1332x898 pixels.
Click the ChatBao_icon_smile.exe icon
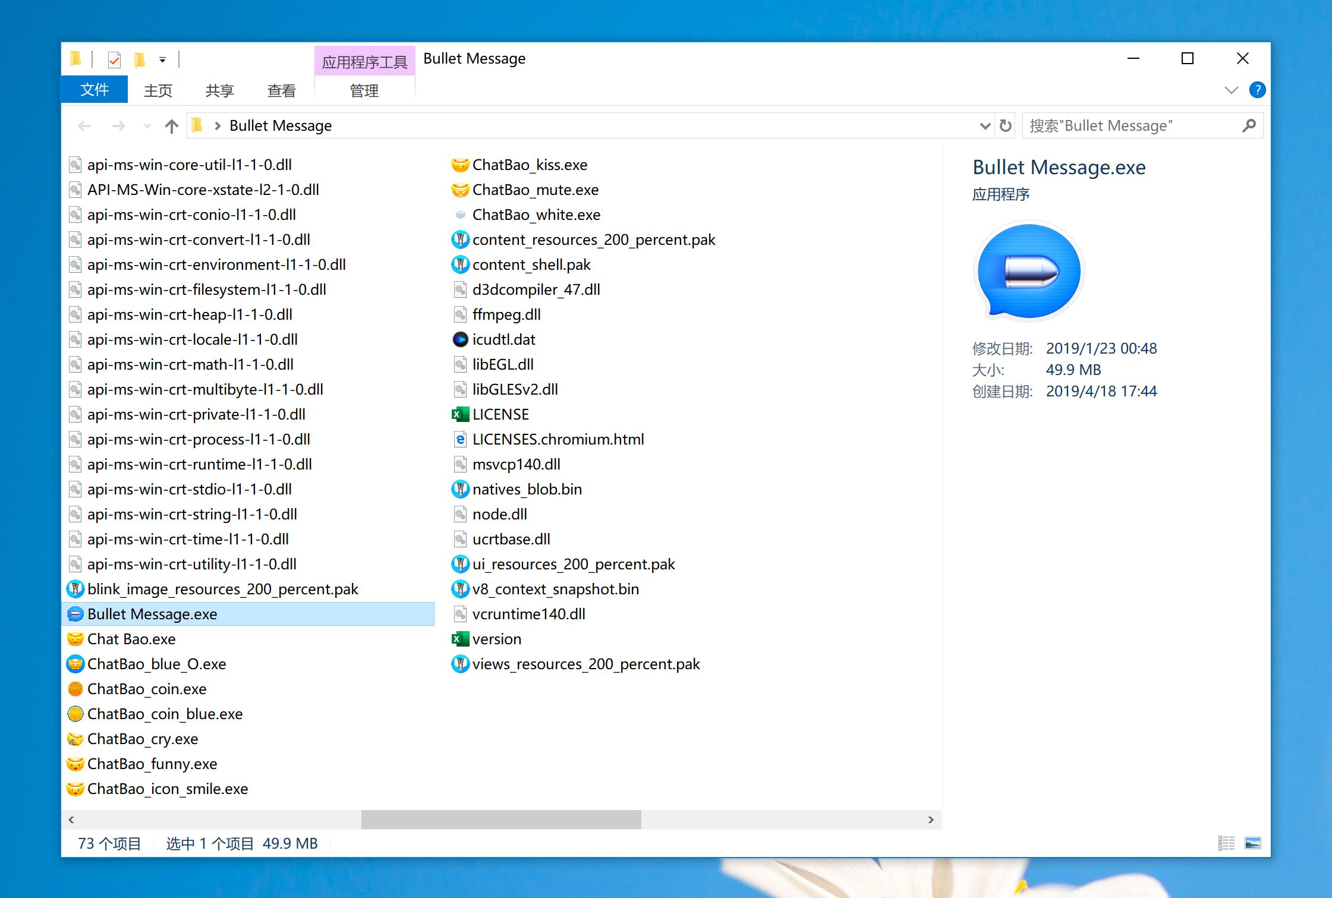75,789
